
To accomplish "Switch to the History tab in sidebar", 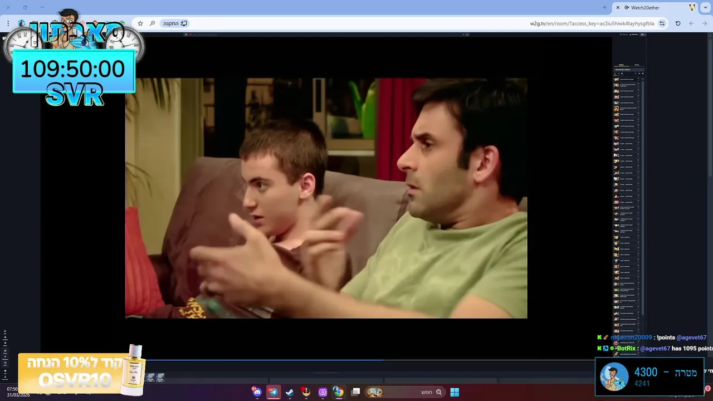I will (637, 65).
